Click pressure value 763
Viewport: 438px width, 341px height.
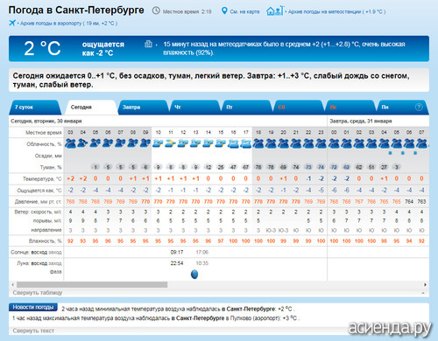421,201
